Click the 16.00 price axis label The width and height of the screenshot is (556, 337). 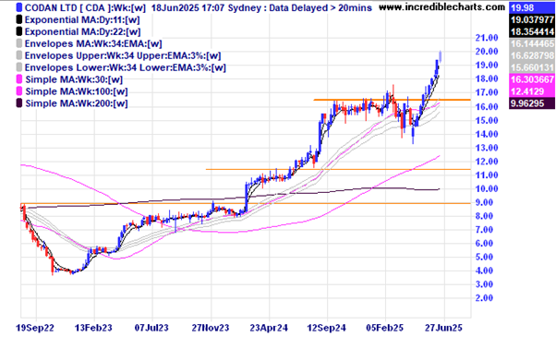coord(487,106)
